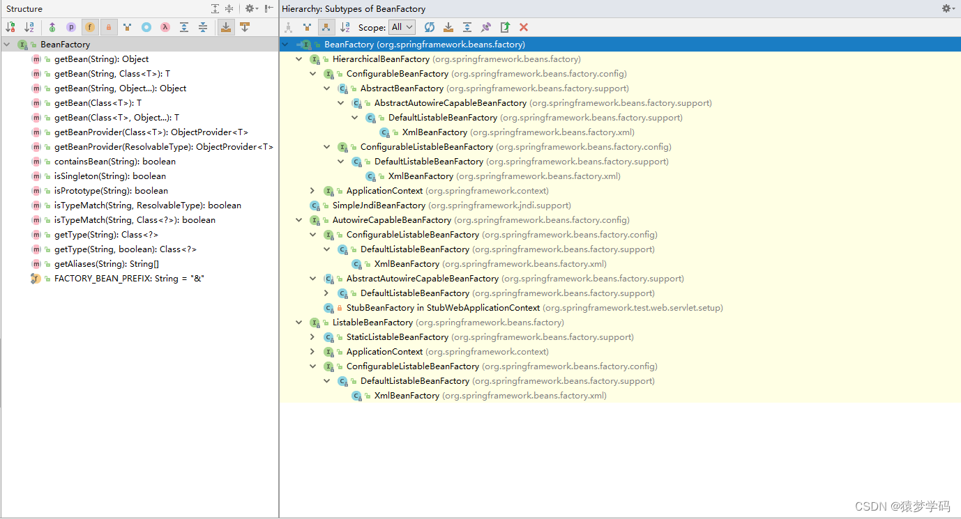Select ApplicationContext under ListableBeanFactory
The image size is (961, 519).
point(385,352)
